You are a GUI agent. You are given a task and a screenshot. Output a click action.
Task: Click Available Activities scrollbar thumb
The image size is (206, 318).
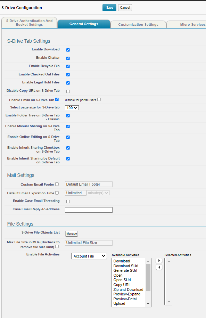[148, 277]
